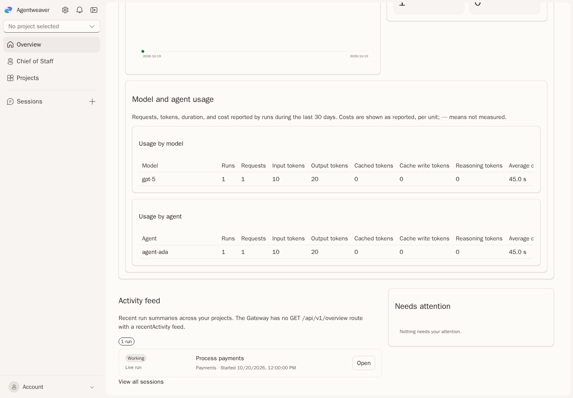Viewport: 573px width, 398px height.
Task: Click 45.0 s value in agent-ada row
Action: coord(518,252)
